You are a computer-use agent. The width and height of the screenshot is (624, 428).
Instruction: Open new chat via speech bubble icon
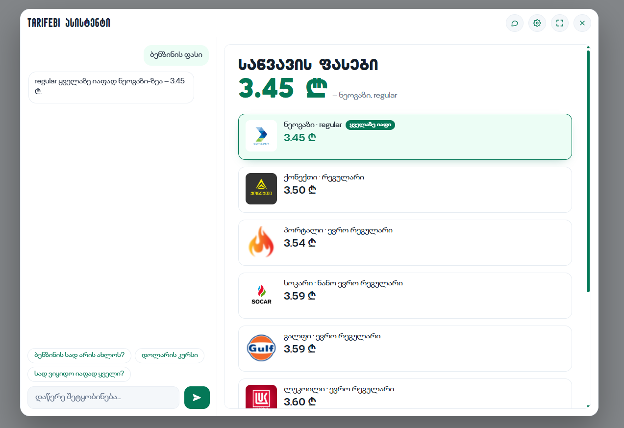click(515, 23)
